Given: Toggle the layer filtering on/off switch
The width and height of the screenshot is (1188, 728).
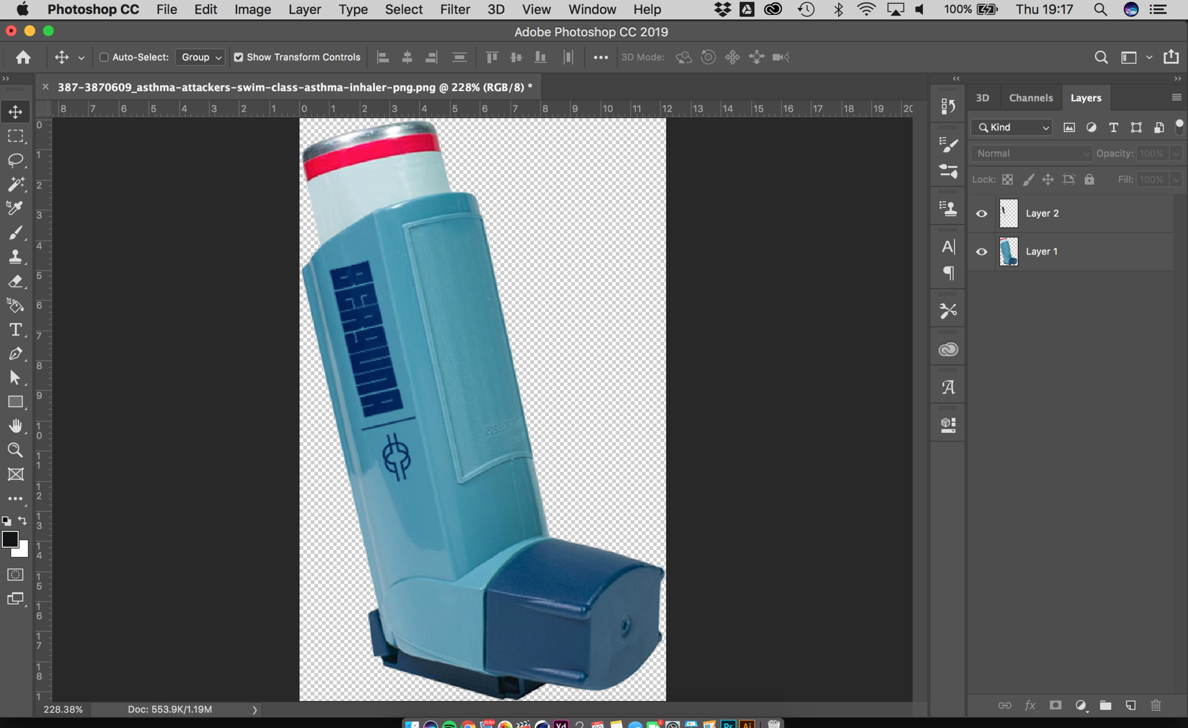Looking at the screenshot, I should [x=1179, y=127].
